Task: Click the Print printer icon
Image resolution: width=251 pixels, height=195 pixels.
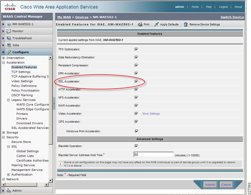Action: click(140, 24)
